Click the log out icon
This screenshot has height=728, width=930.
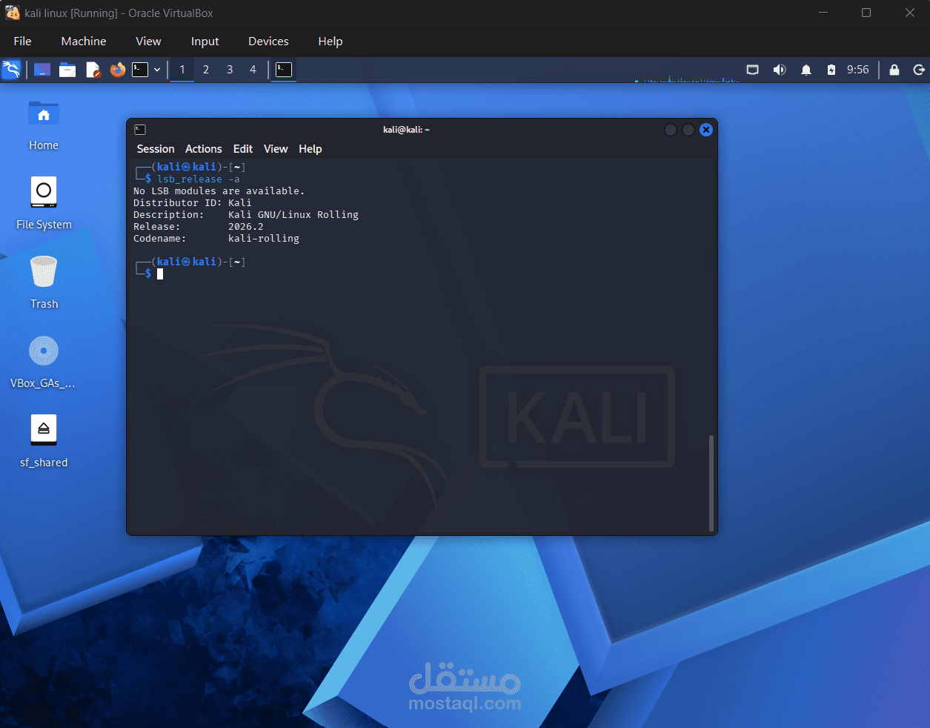[919, 70]
